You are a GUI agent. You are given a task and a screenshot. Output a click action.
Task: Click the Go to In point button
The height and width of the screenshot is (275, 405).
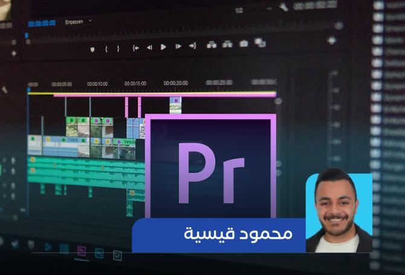point(135,48)
